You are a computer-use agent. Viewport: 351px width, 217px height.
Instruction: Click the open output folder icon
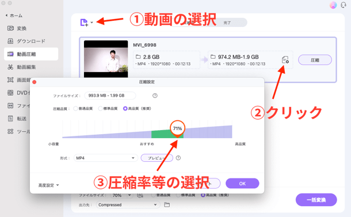[167, 204]
